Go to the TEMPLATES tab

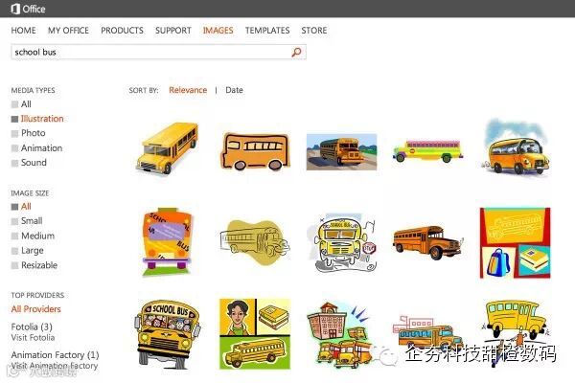267,31
